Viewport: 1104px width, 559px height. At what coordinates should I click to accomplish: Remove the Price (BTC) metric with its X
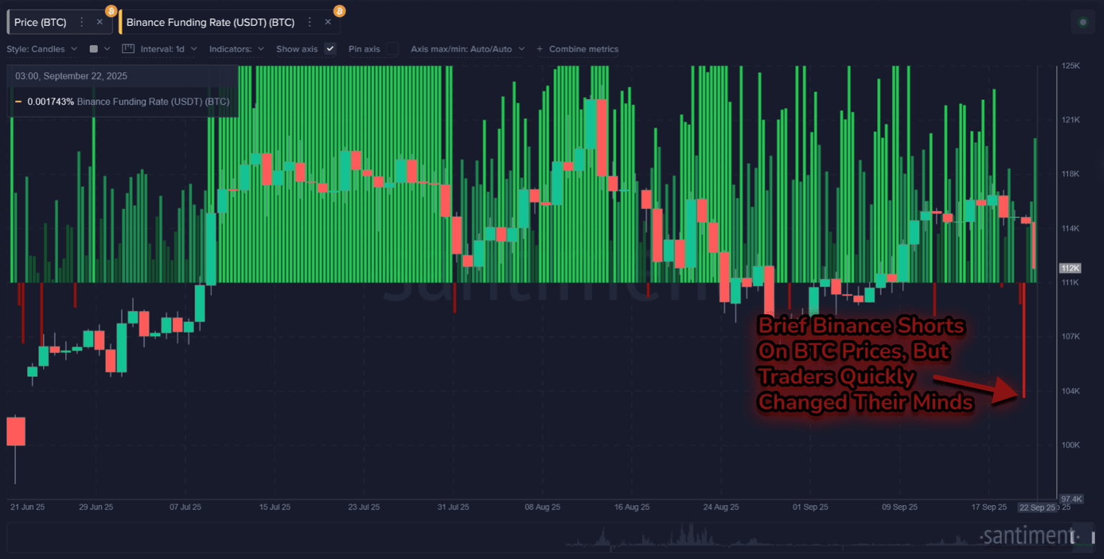[100, 22]
